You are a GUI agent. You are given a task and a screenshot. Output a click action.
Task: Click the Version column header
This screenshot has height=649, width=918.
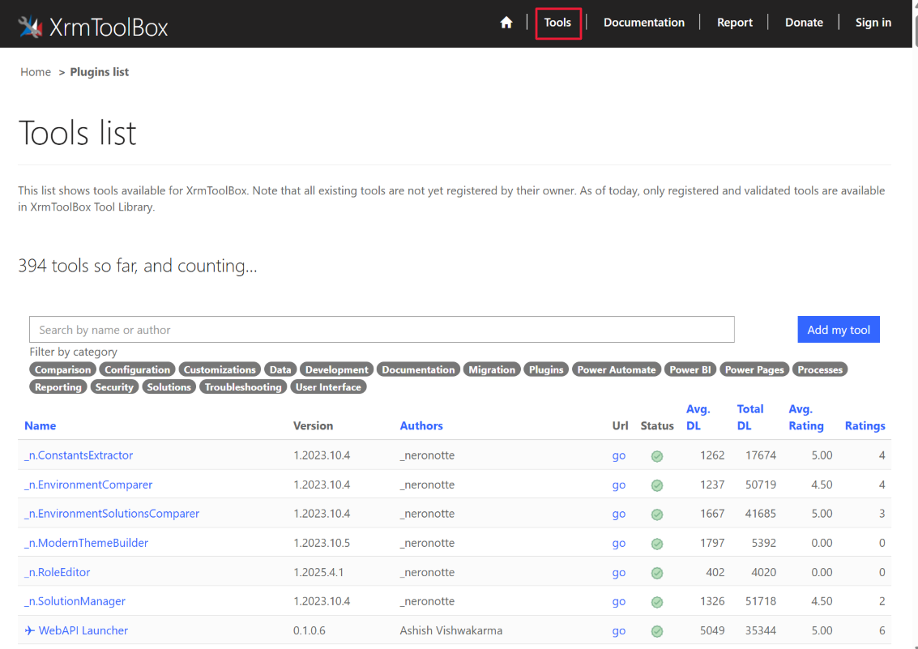314,426
